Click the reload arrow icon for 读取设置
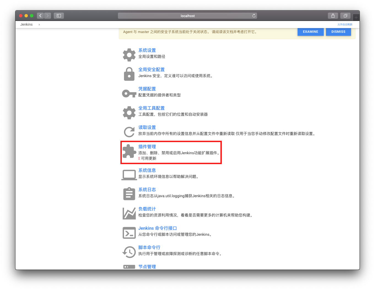The height and width of the screenshot is (290, 375). point(129,132)
